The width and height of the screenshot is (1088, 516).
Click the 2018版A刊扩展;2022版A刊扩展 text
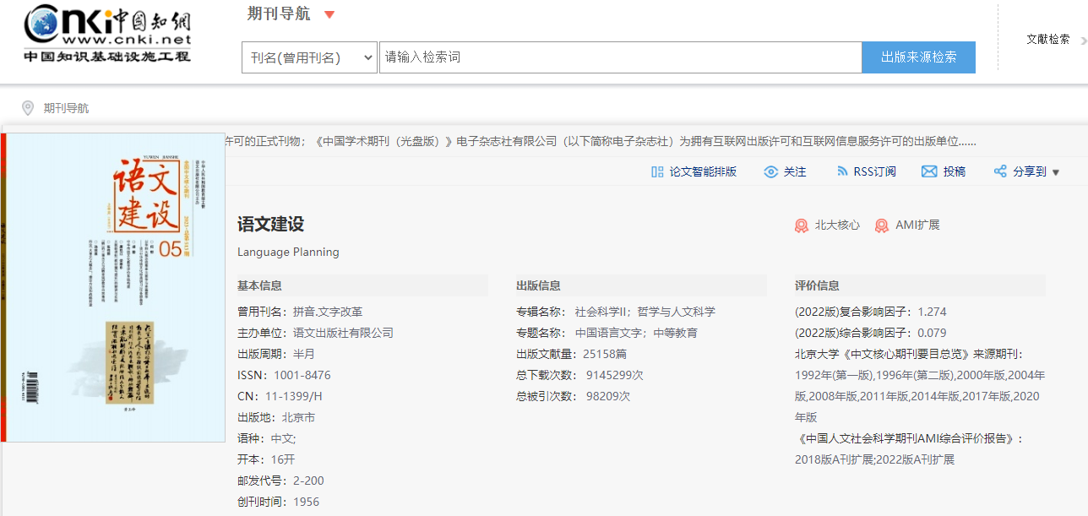(875, 459)
